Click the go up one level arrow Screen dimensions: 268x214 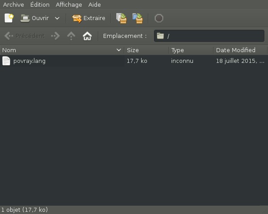(71, 36)
